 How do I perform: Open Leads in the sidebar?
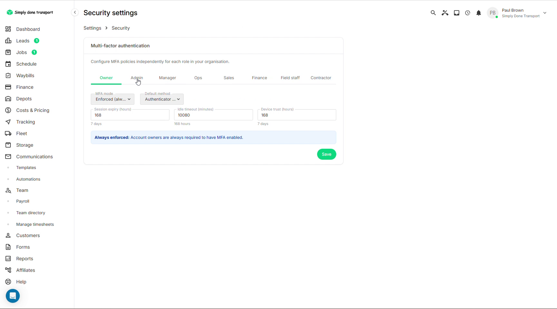[x=23, y=41]
